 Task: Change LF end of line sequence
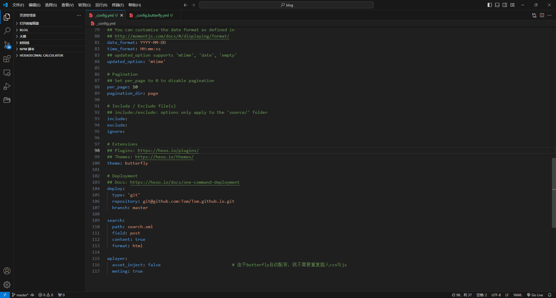pos(507,295)
